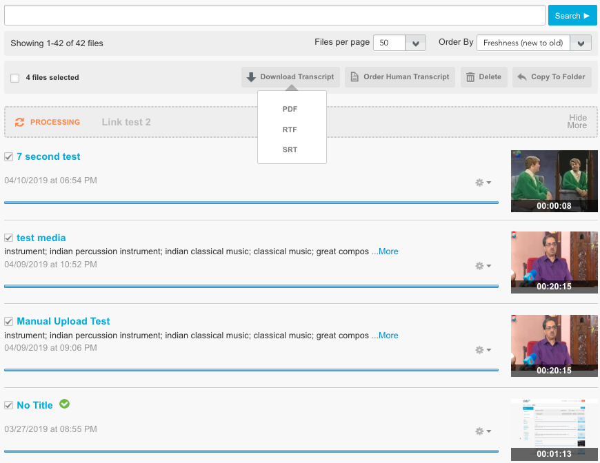This screenshot has height=463, width=600.
Task: Open the 7 second test file
Action: [x=48, y=156]
